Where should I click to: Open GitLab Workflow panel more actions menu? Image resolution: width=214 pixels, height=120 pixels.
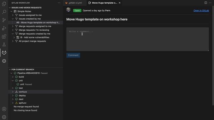pyautogui.click(x=59, y=3)
